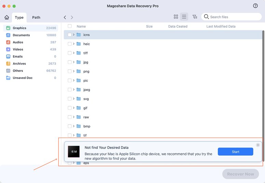
Task: Click the tiff folder icon
Action: pos(79,53)
